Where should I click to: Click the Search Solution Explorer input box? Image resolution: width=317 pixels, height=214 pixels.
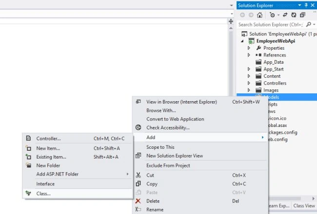tap(271, 24)
